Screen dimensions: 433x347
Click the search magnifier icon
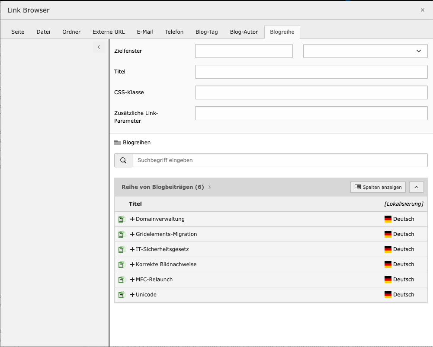pos(123,160)
